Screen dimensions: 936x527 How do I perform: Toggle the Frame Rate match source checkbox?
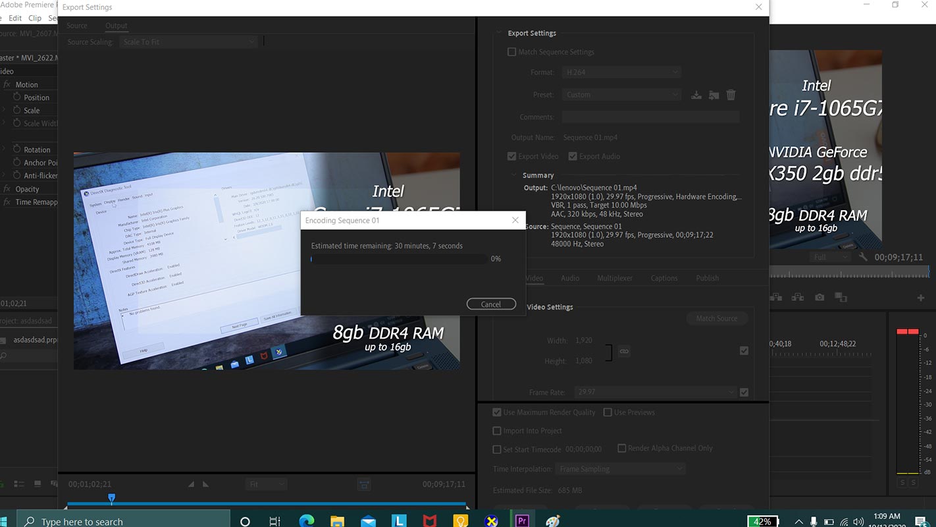tap(744, 393)
